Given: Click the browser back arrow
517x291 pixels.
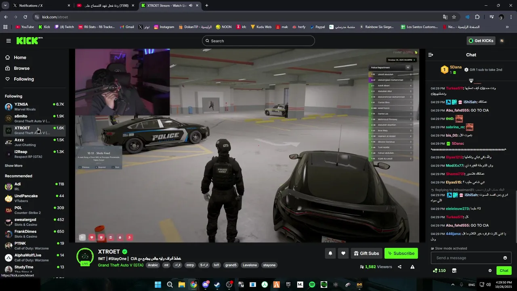Looking at the screenshot, I should coord(6,17).
